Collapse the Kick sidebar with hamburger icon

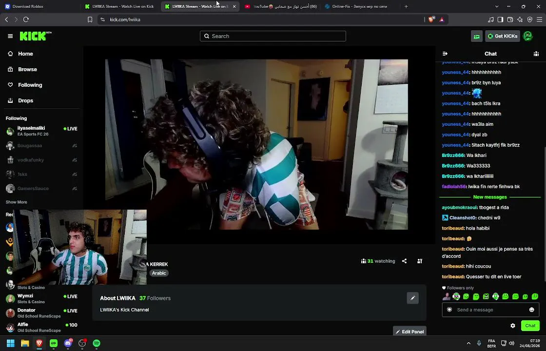(x=10, y=36)
